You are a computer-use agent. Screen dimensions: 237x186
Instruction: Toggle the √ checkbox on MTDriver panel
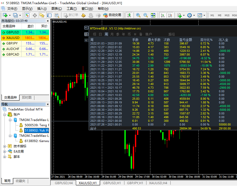click(86, 40)
